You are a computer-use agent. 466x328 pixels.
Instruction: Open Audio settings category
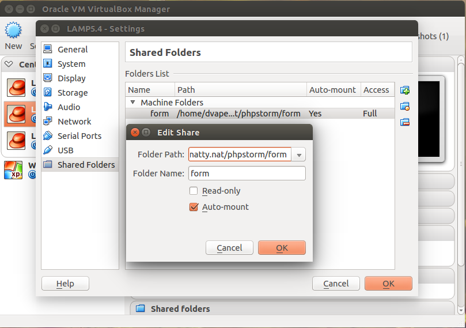[79, 107]
